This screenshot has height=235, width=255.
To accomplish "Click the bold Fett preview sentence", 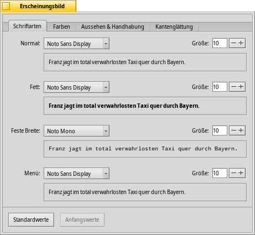I will (124, 106).
